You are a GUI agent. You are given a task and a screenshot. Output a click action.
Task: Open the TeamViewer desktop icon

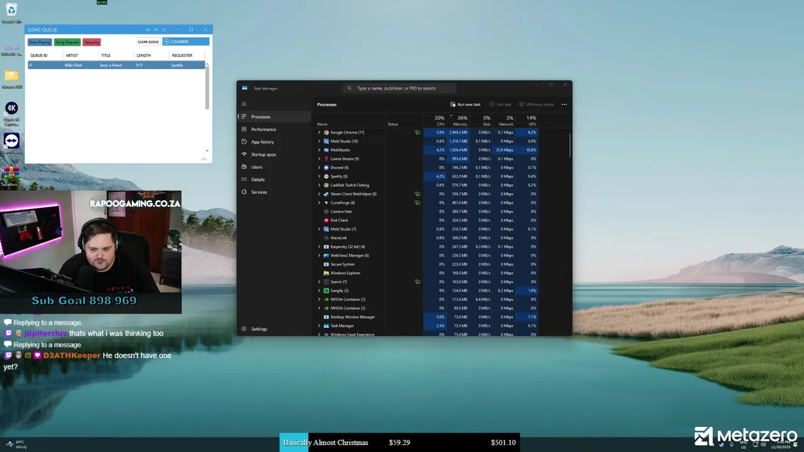click(11, 143)
